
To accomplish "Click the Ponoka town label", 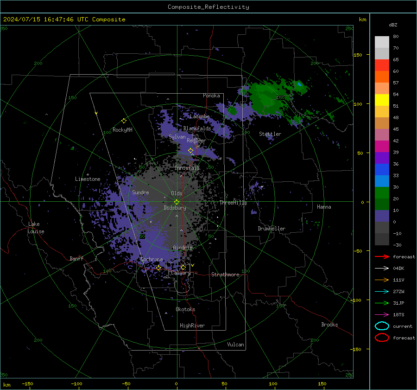I will coord(211,96).
